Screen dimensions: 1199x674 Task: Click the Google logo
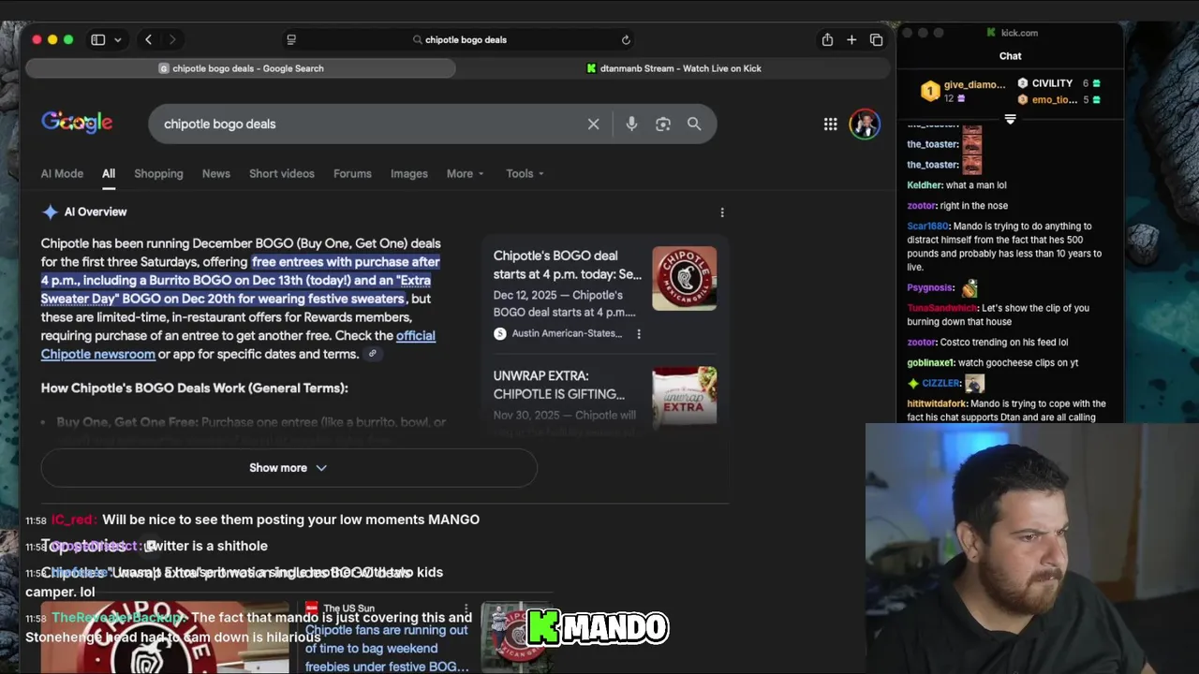pos(77,123)
